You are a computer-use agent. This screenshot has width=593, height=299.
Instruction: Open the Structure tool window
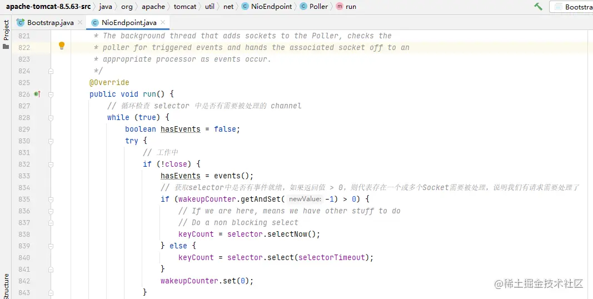6,287
